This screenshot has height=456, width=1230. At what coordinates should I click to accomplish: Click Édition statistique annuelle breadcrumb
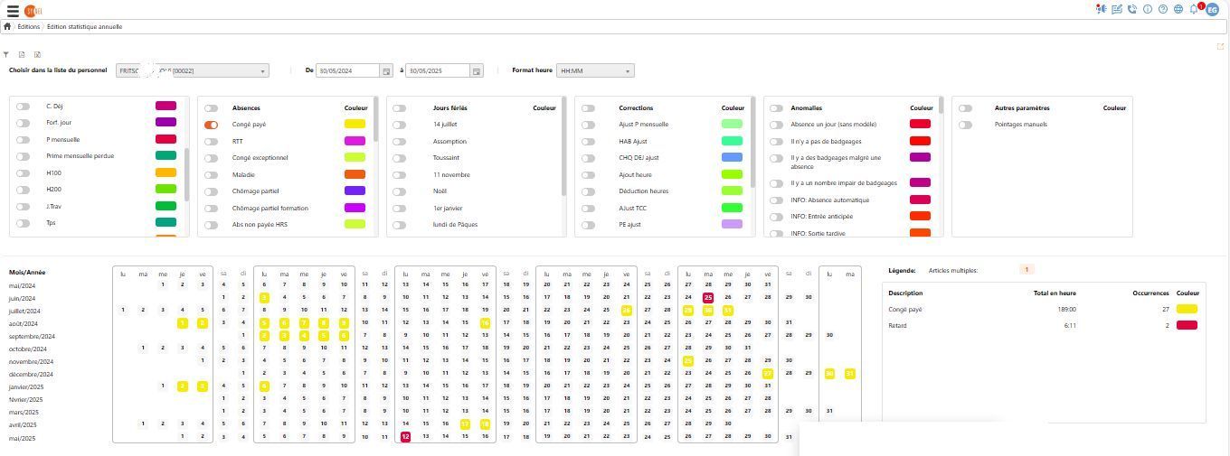tap(84, 27)
